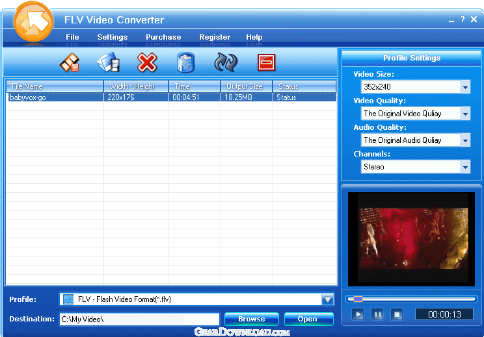484x337 pixels.
Task: Click the file info document icon
Action: coord(108,62)
